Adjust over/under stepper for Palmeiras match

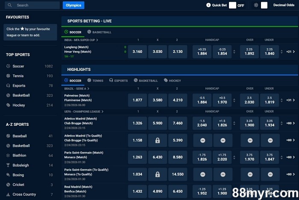(x=281, y=100)
